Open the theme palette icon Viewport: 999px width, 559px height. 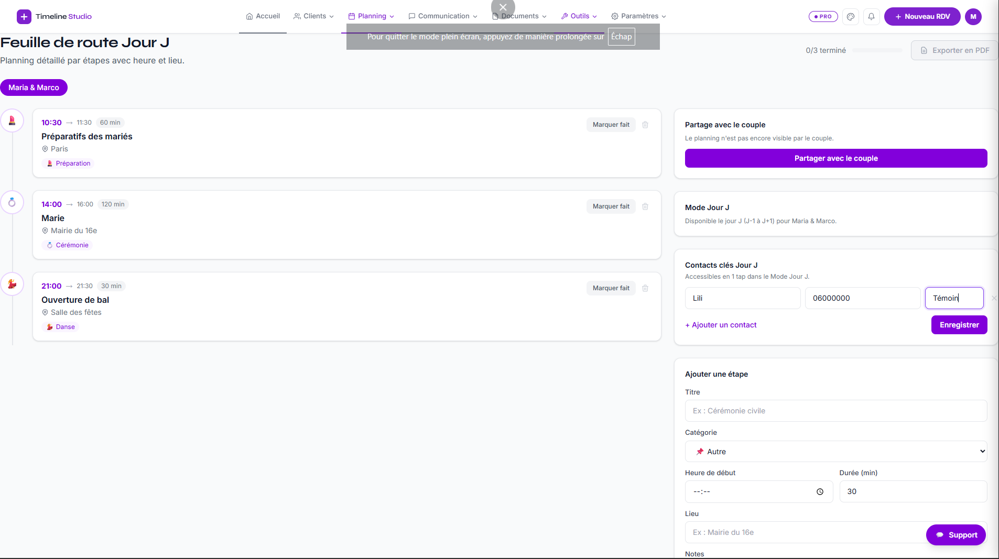coord(851,17)
